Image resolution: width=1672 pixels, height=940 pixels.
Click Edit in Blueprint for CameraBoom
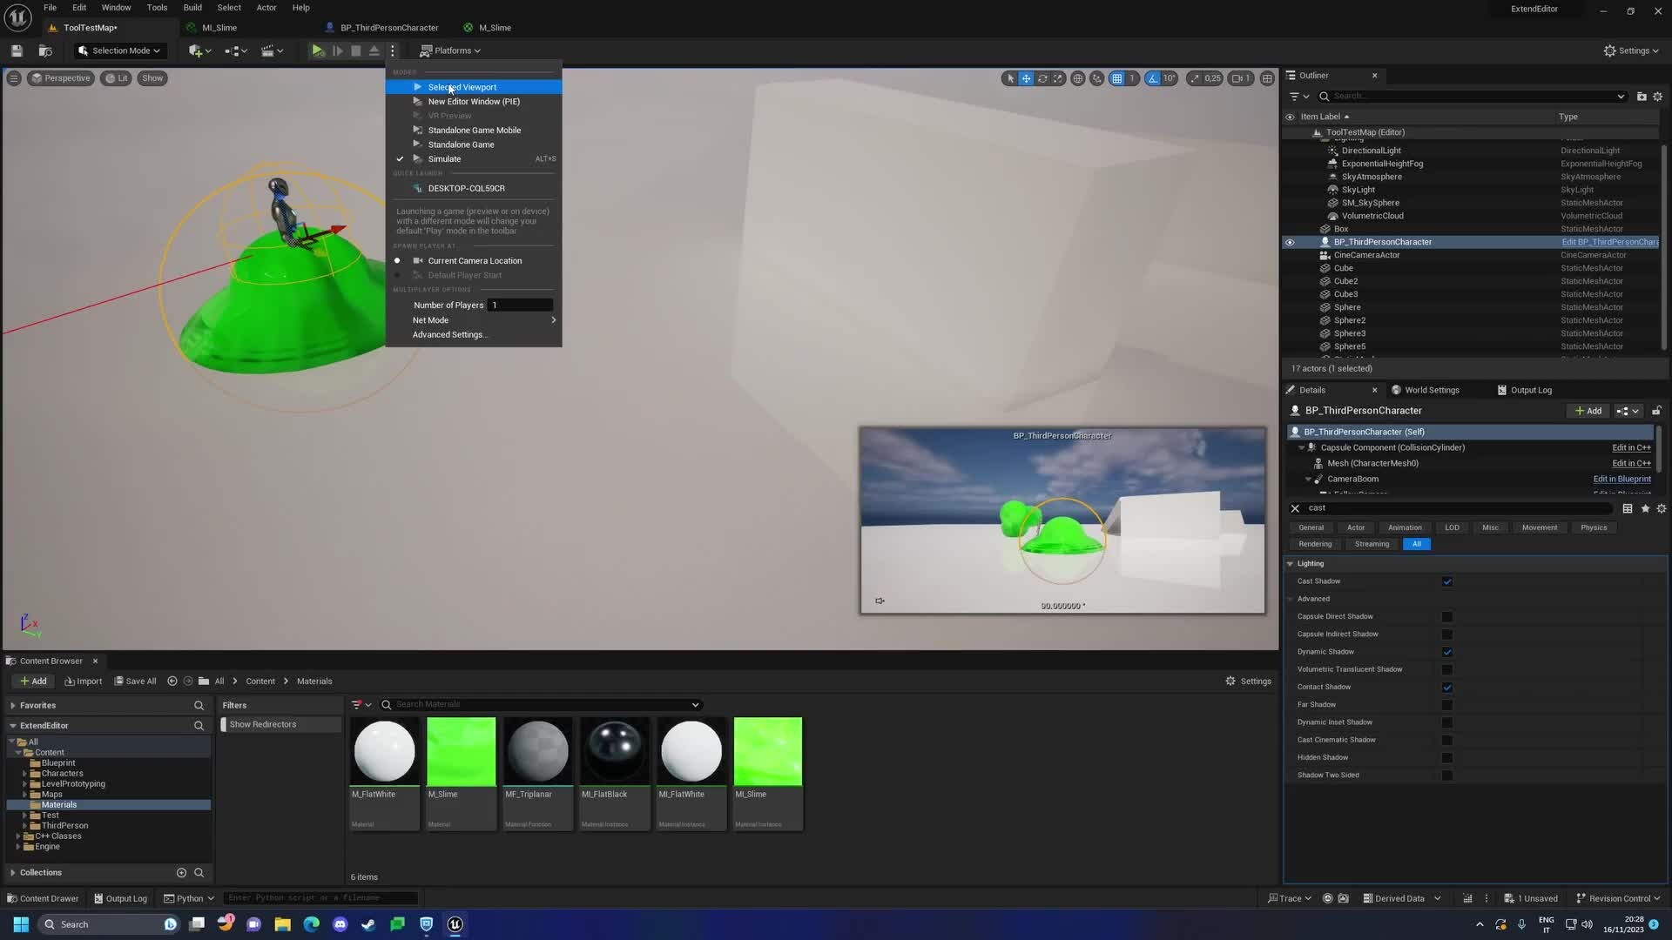pos(1620,479)
